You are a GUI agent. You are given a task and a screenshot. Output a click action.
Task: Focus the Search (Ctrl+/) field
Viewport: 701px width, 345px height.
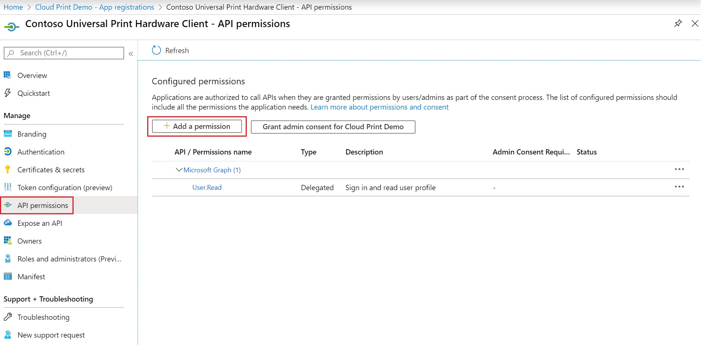[64, 53]
